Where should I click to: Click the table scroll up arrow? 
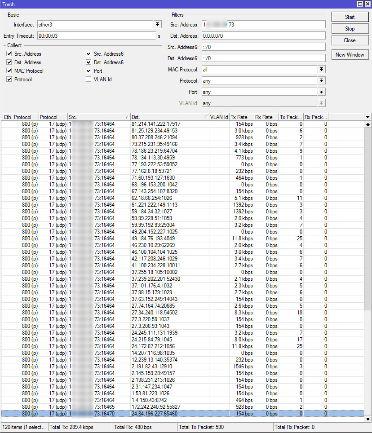[x=368, y=124]
